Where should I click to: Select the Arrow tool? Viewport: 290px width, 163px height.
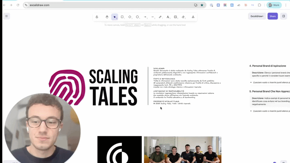145,17
